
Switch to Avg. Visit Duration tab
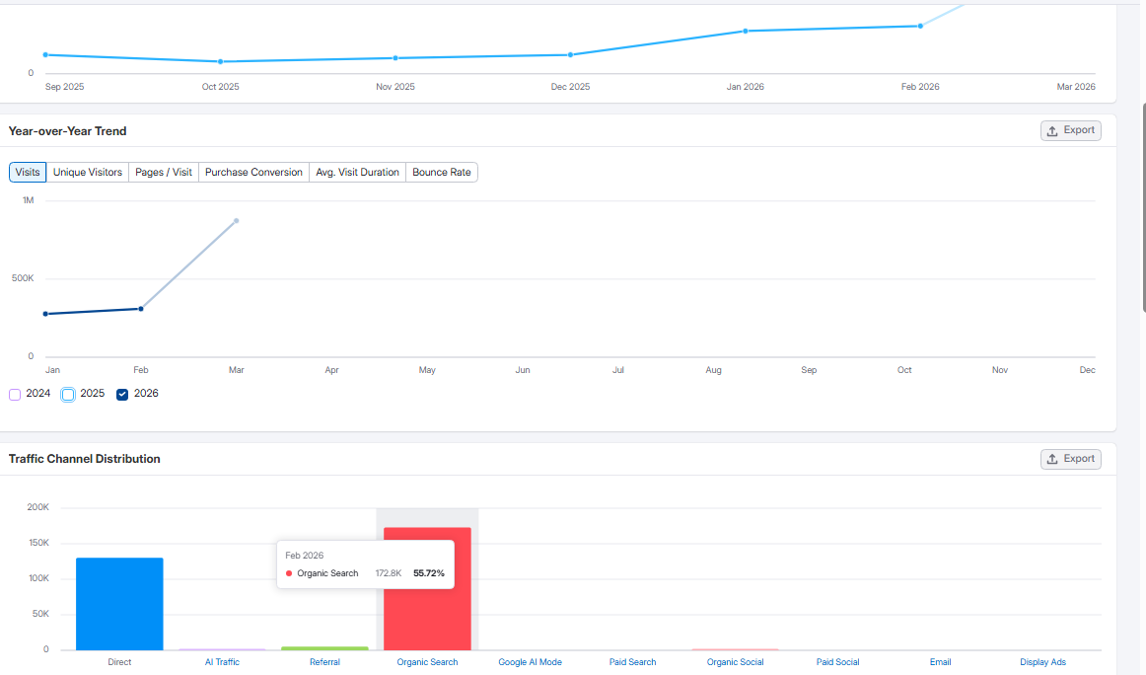[x=357, y=172]
